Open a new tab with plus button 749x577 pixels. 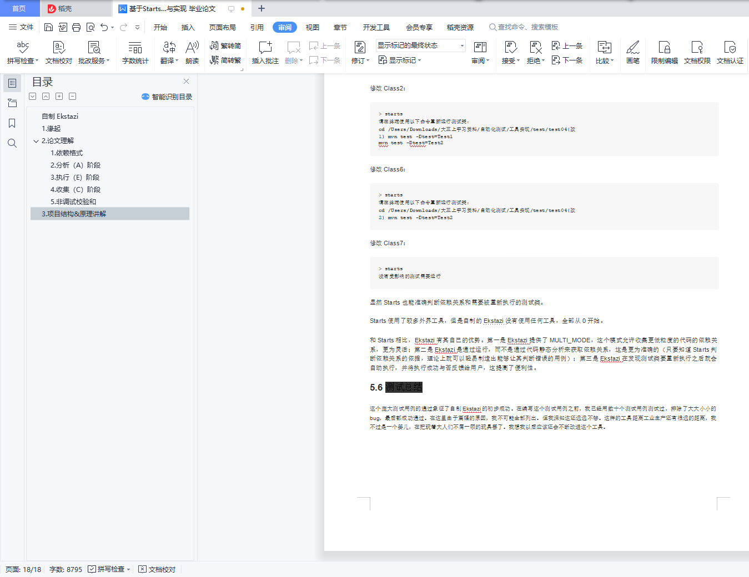pyautogui.click(x=262, y=8)
